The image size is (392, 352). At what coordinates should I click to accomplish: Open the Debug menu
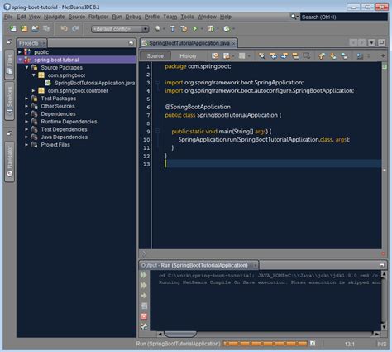133,17
